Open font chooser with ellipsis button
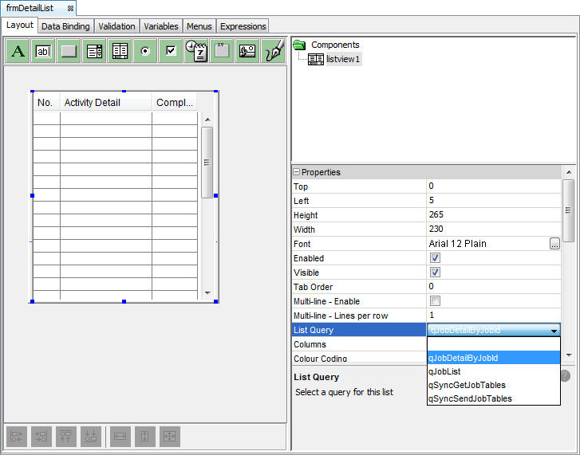Viewport: 580px width, 455px height. [x=554, y=244]
